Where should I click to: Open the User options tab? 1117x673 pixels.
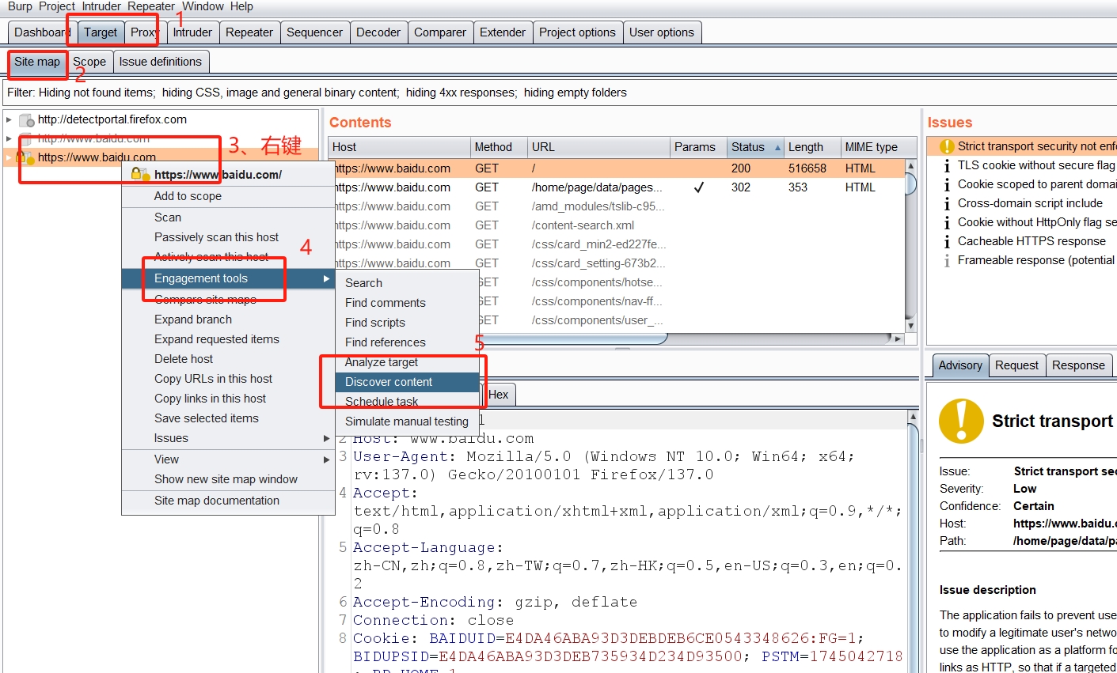pyautogui.click(x=662, y=32)
